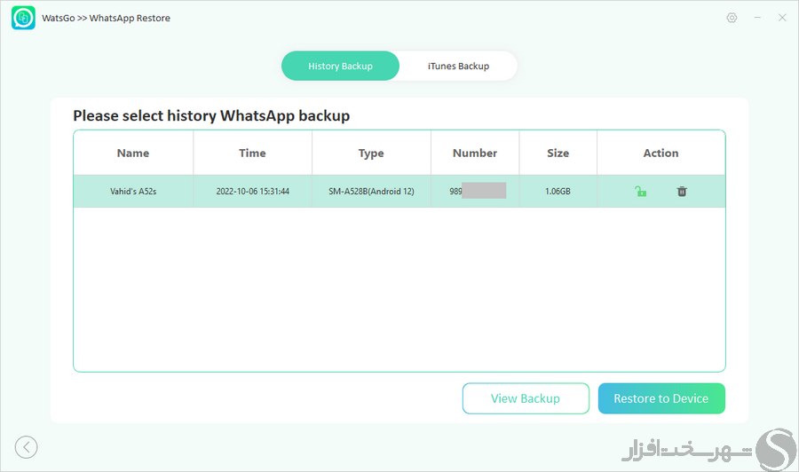Click the green unlock icon for Vahid's A52s
The image size is (799, 472).
click(640, 192)
